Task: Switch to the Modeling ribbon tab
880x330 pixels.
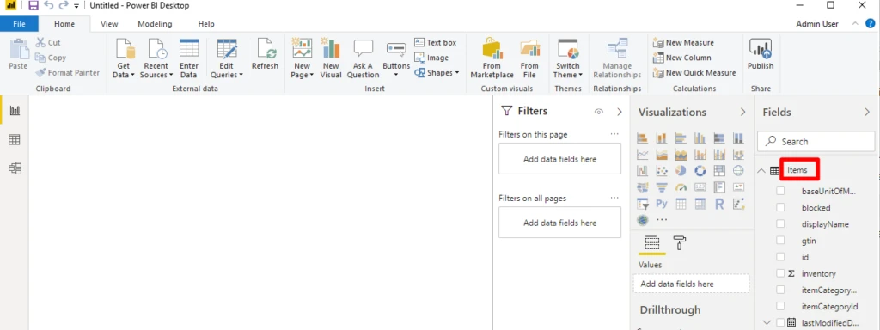Action: [155, 24]
